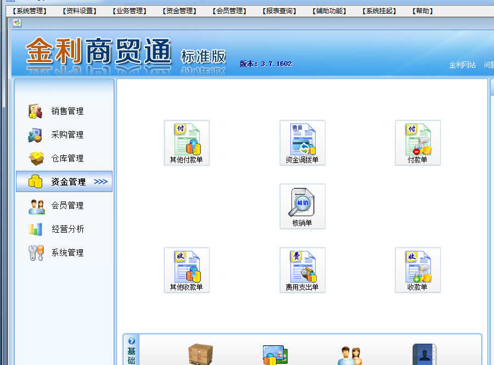
Task: Click the 采购管理 sidebar icon
Action: (35, 135)
